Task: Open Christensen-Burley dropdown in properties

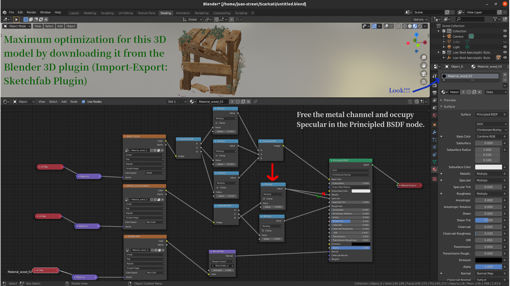Action: [x=491, y=130]
